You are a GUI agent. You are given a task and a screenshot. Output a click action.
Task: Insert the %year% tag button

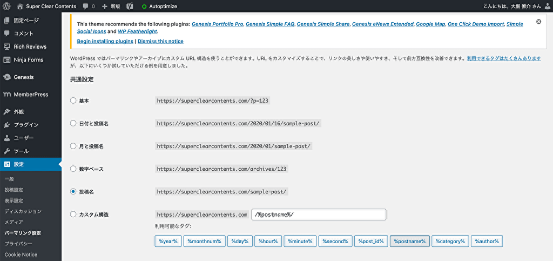click(x=168, y=241)
